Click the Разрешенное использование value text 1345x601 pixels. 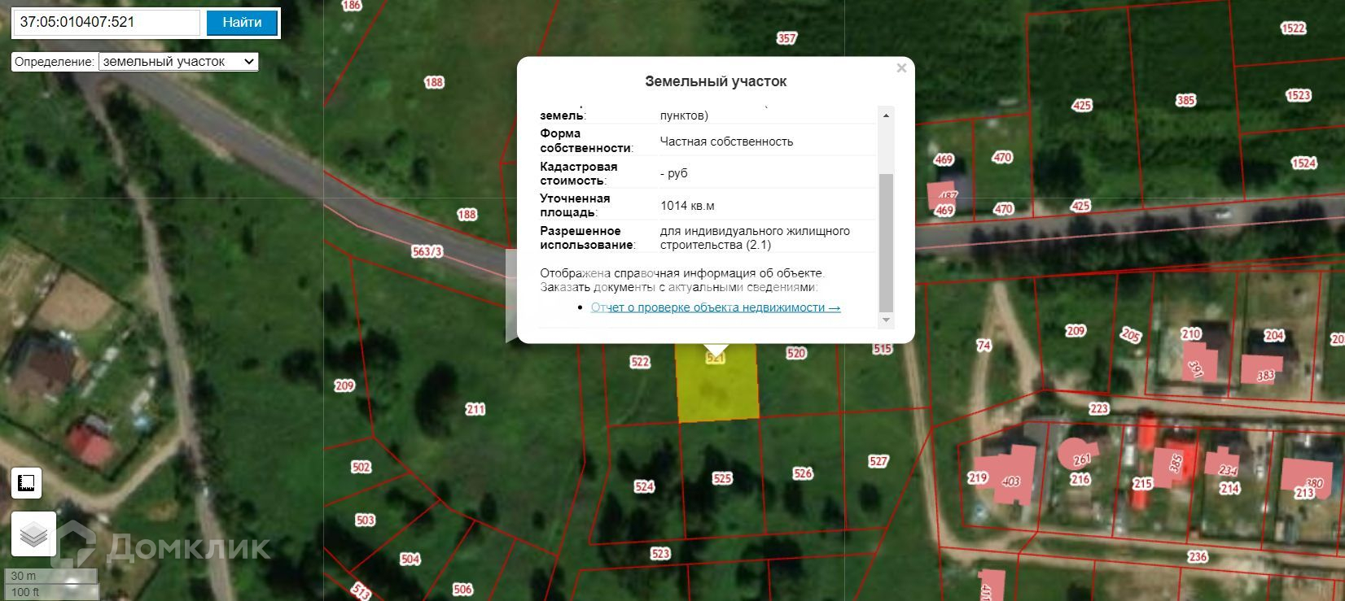755,237
